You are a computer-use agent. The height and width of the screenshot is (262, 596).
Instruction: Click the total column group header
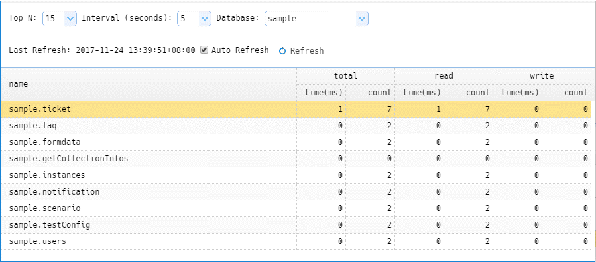point(345,76)
